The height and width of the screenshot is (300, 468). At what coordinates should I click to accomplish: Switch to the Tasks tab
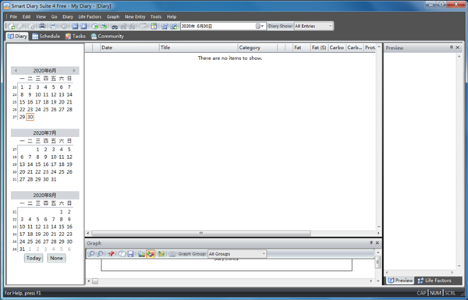pyautogui.click(x=76, y=37)
